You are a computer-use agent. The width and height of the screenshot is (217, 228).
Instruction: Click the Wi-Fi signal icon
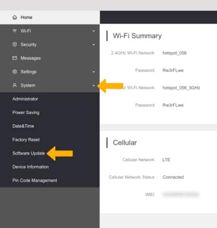tap(15, 31)
